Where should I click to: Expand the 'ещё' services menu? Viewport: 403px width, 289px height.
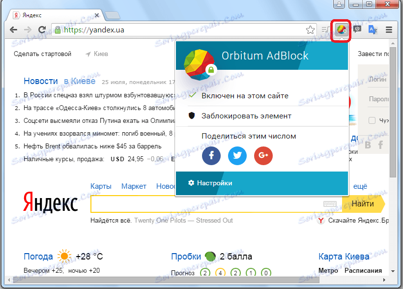360,186
